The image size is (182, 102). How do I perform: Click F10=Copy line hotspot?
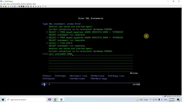click(116, 76)
